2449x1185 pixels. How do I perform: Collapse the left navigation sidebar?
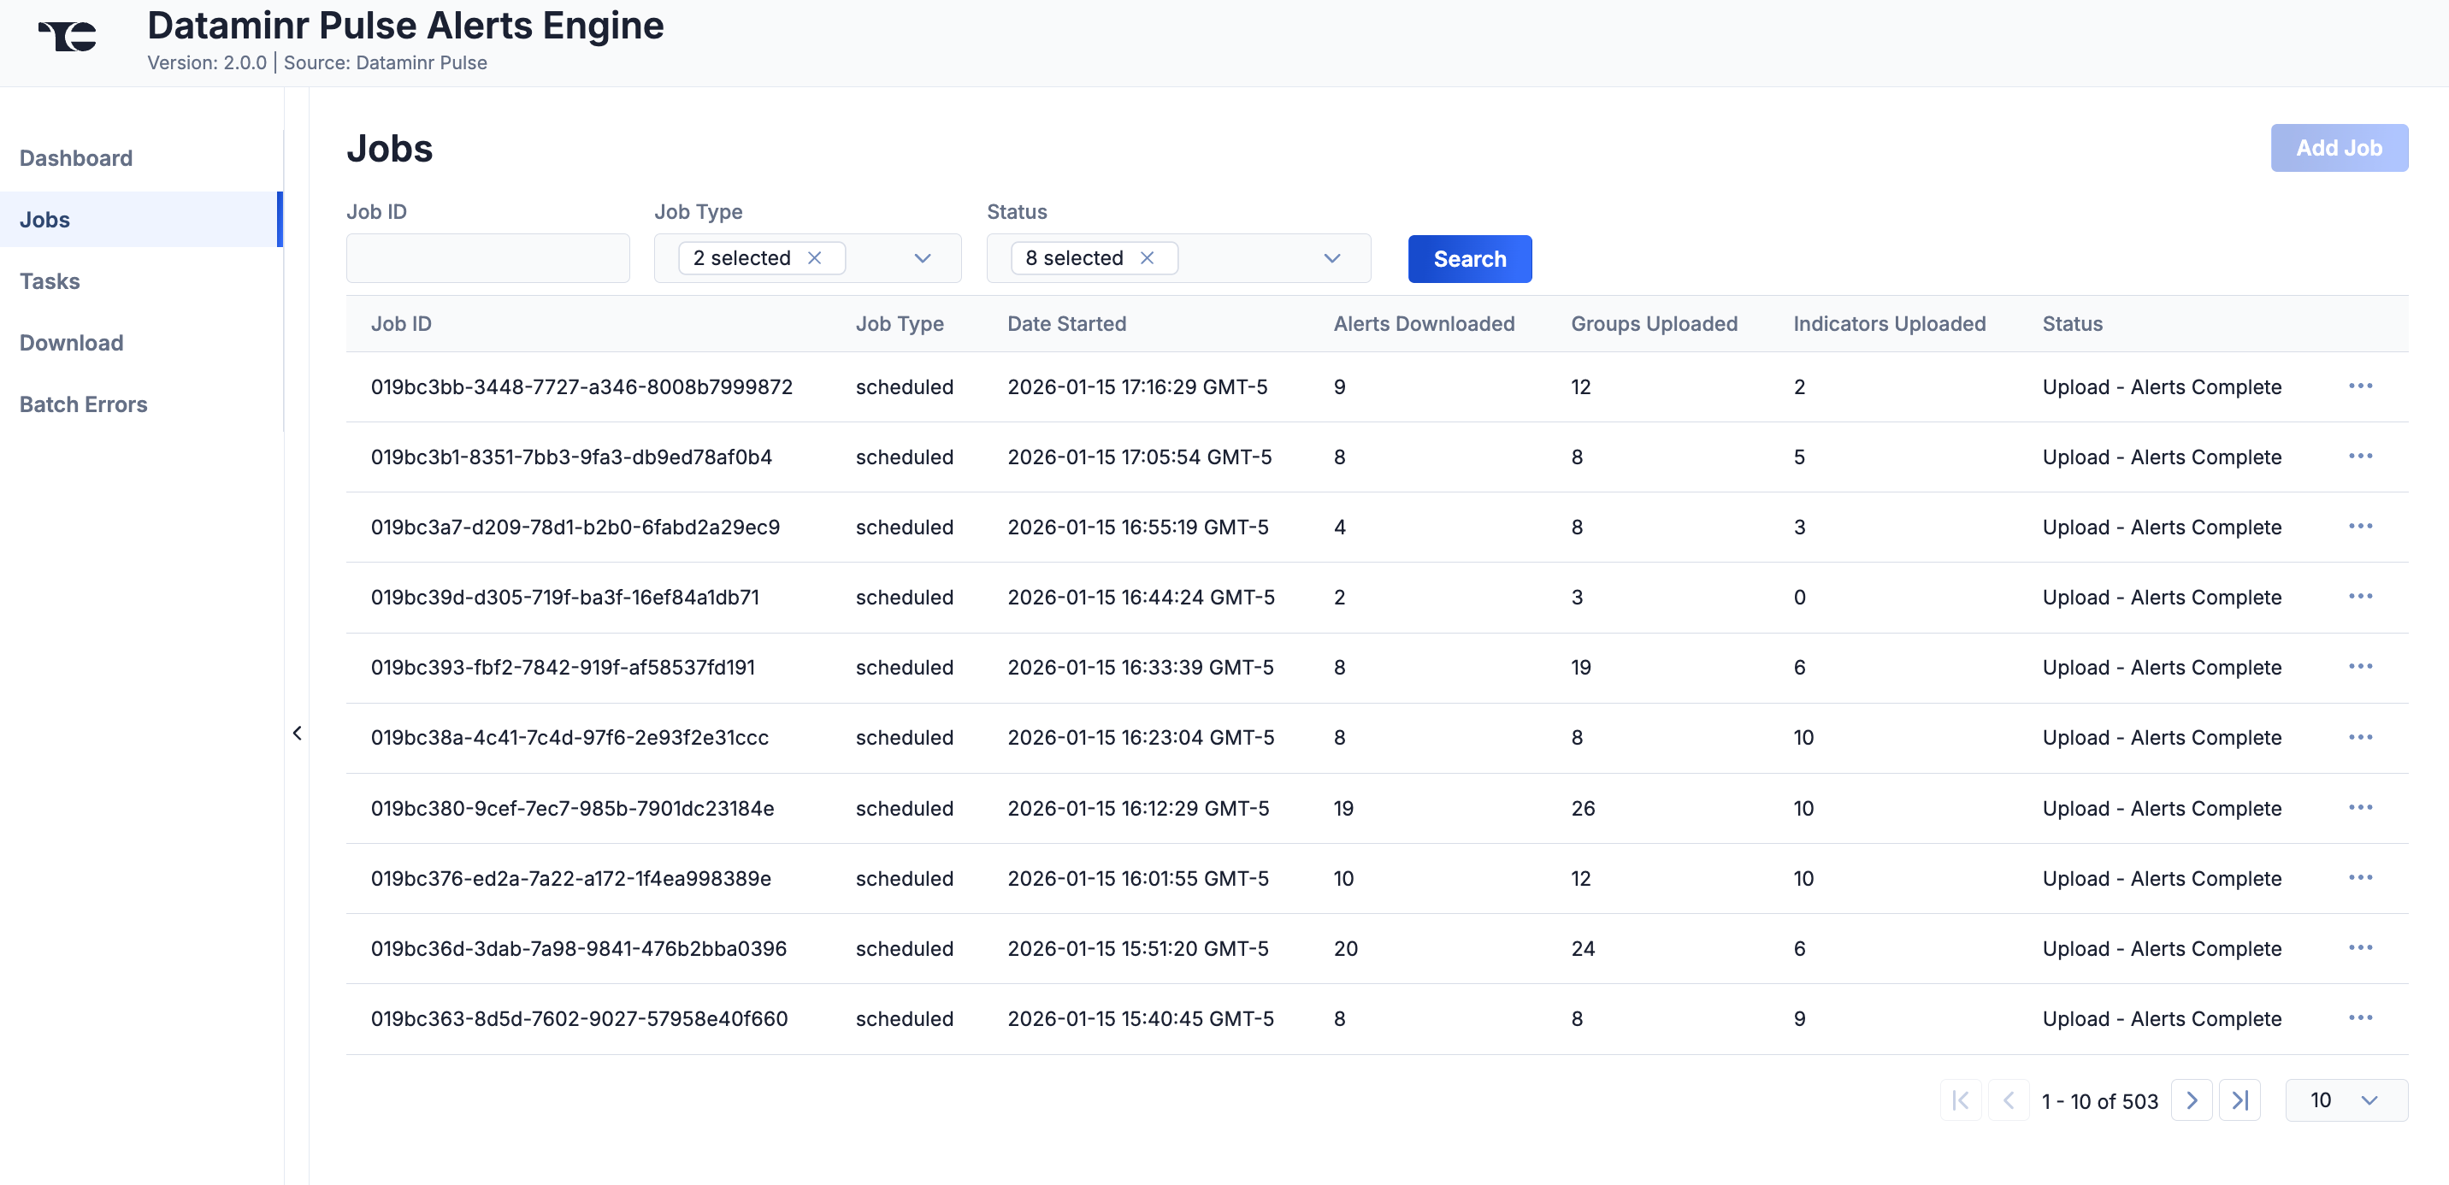[297, 733]
